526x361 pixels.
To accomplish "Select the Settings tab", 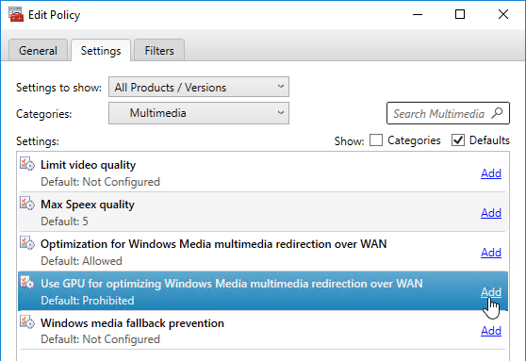I will [x=101, y=50].
